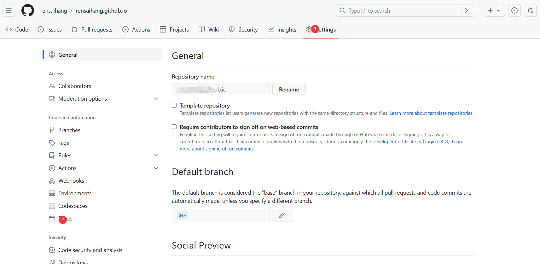Click the Deploy keys key icon

coord(52,262)
